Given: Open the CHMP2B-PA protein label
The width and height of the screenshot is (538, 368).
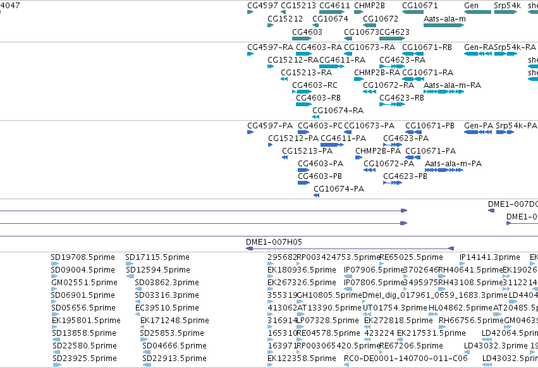Looking at the screenshot, I should [x=378, y=151].
